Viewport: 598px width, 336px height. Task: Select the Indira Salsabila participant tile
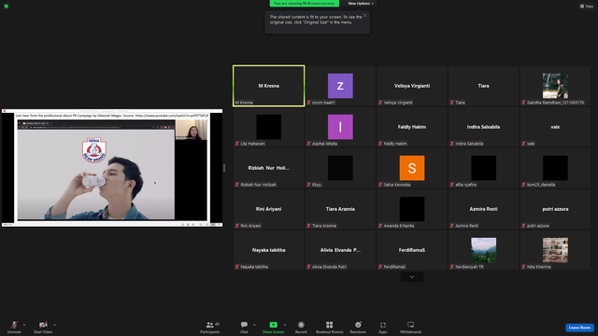pos(484,127)
